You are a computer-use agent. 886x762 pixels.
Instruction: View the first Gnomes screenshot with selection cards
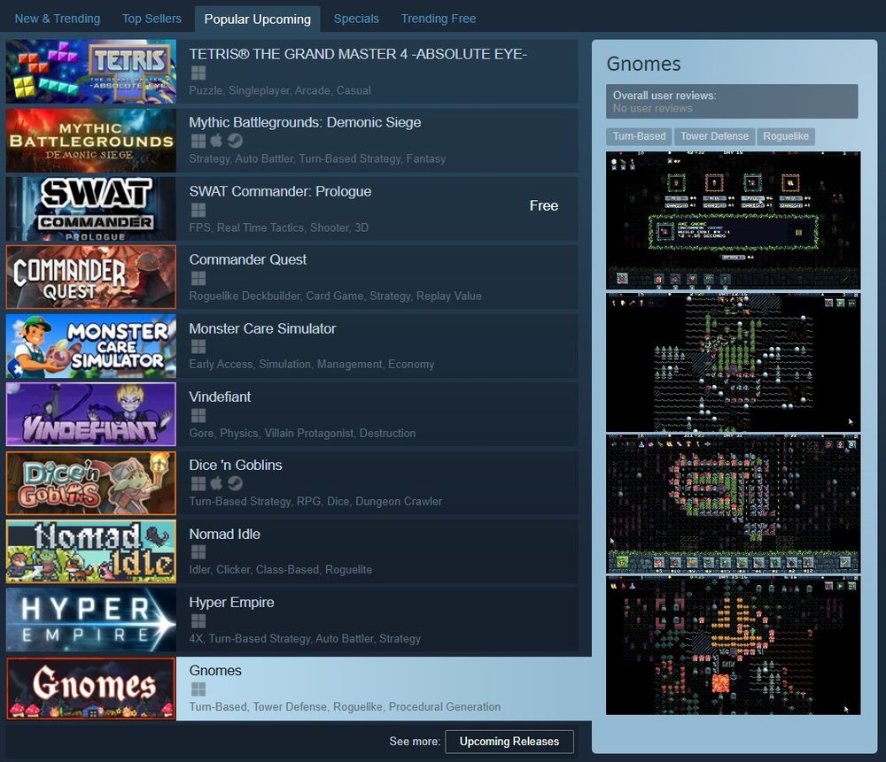point(733,220)
